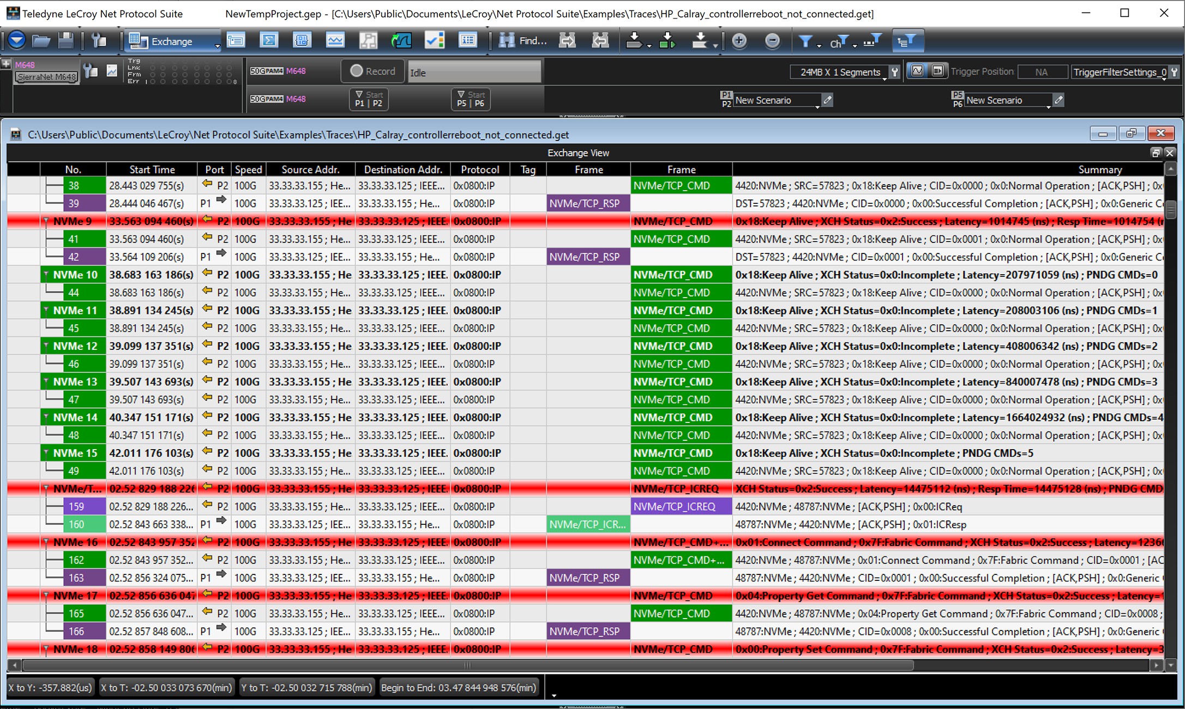Viewport: 1185px width, 709px height.
Task: Click the SierraNet M648 device button
Action: click(x=46, y=77)
